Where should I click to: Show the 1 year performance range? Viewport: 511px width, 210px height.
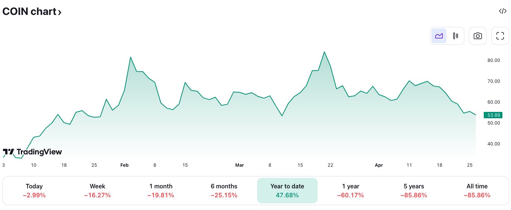tap(350, 191)
